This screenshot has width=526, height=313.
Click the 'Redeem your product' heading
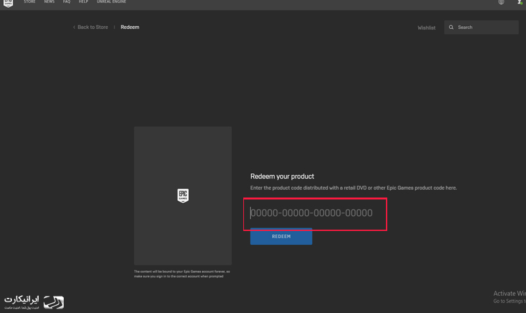point(282,177)
